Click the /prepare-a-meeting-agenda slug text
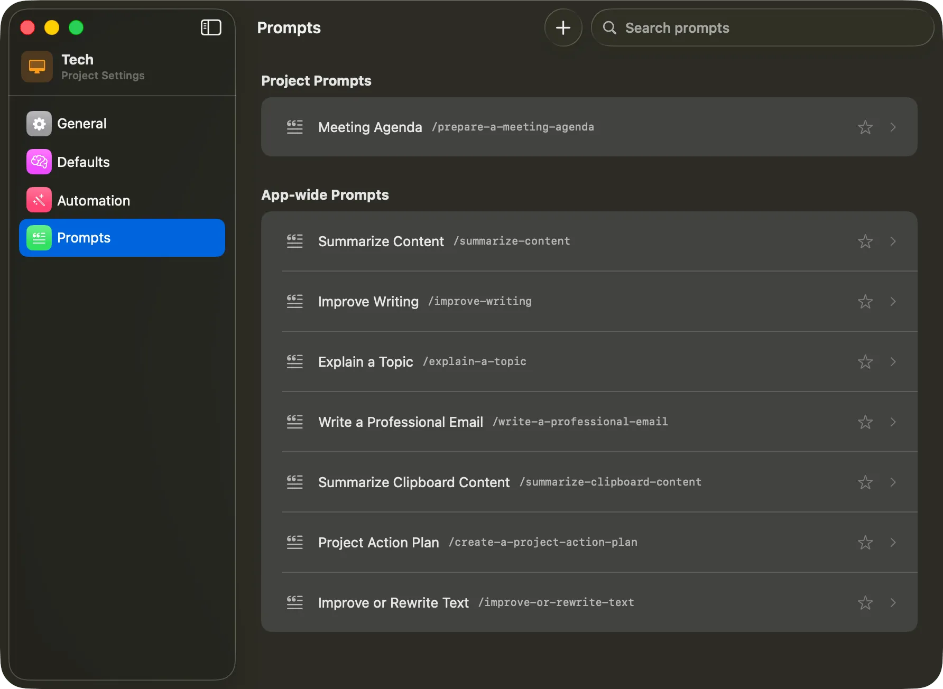 (x=513, y=127)
